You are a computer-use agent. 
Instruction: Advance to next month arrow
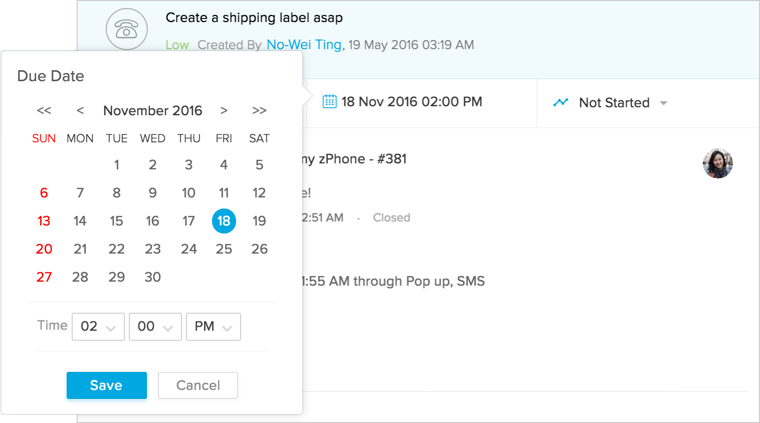224,110
